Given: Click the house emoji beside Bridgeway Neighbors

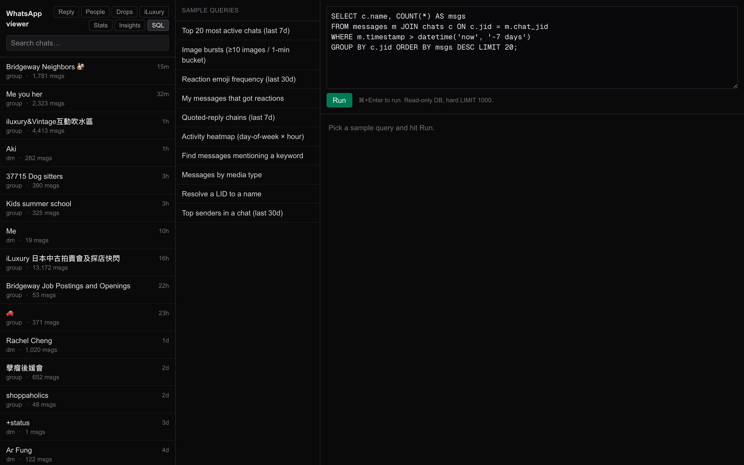Looking at the screenshot, I should [81, 66].
